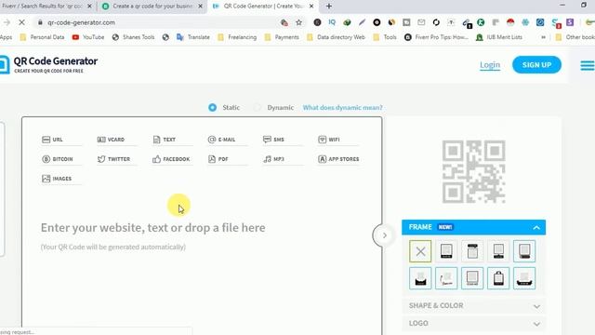The width and height of the screenshot is (595, 335).
Task: Open the hamburger menu icon
Action: (x=588, y=65)
